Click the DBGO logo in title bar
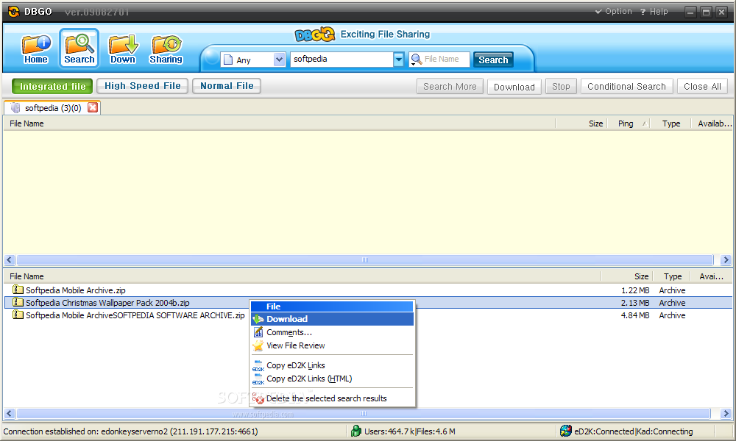Viewport: 736px width, 441px height. [x=13, y=11]
